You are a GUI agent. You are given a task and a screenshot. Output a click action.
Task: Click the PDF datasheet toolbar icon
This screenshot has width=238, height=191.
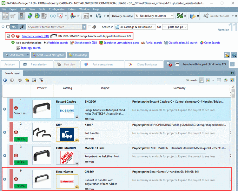coord(44,16)
